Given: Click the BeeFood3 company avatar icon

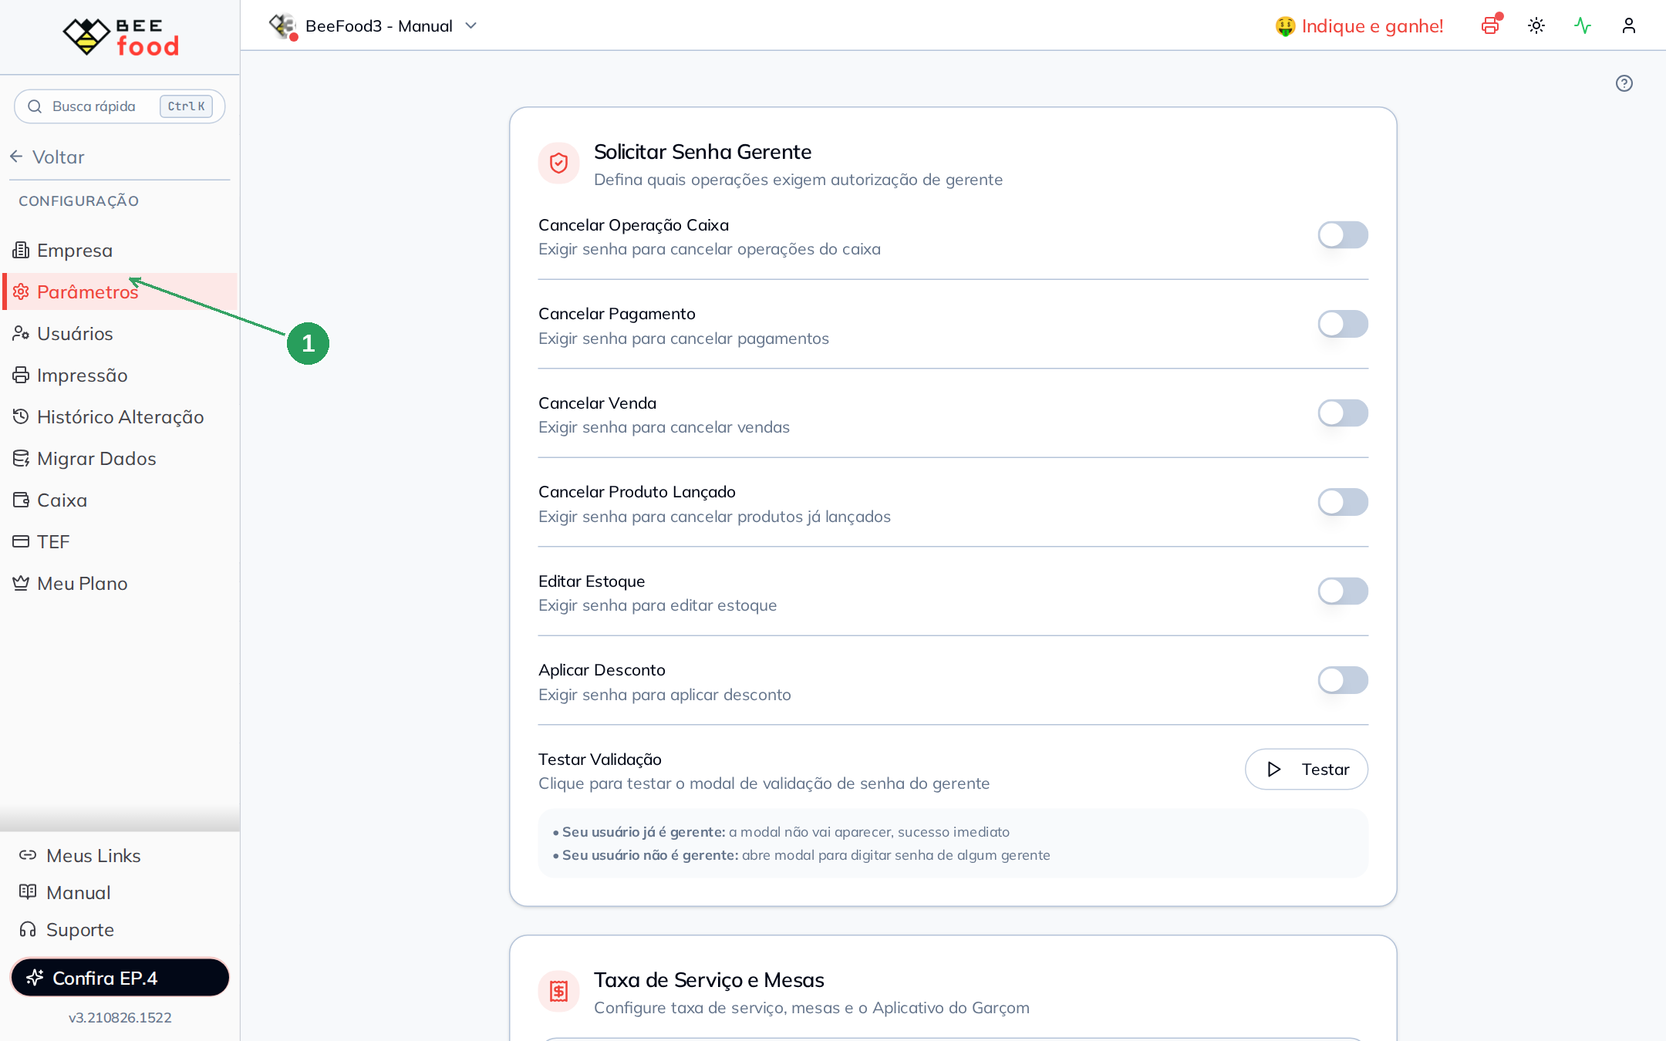Looking at the screenshot, I should (283, 25).
